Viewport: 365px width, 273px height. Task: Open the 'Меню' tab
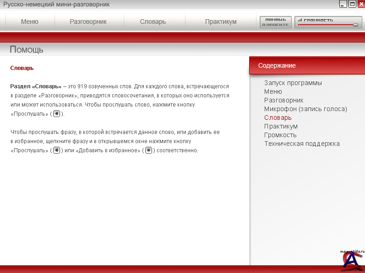[30, 21]
